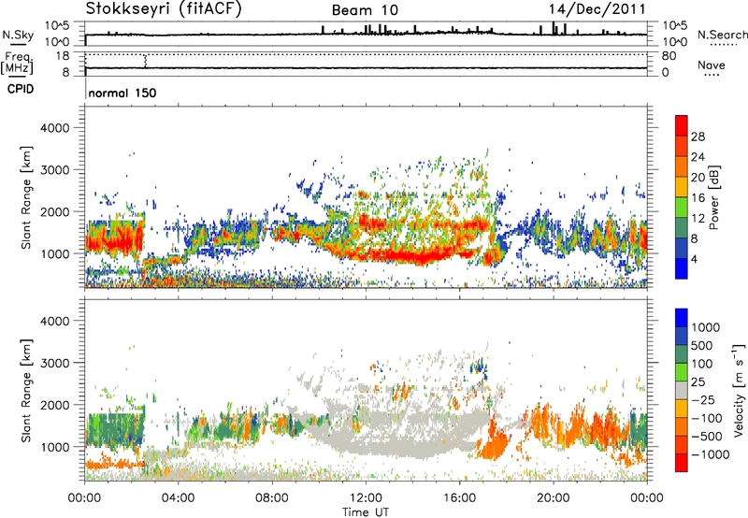
Task: Click the "2000" tick of the velocity panel
Action: (x=55, y=405)
